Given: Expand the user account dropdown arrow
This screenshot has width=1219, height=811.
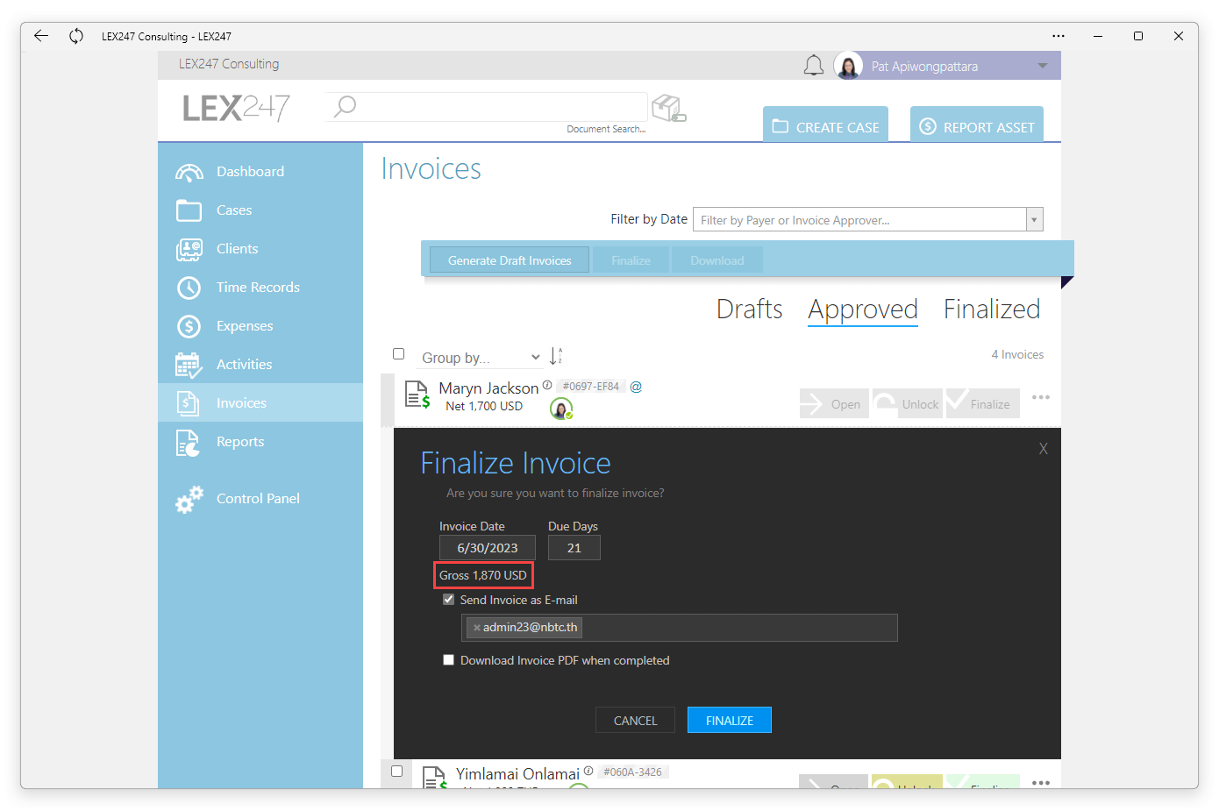Looking at the screenshot, I should pos(1043,66).
